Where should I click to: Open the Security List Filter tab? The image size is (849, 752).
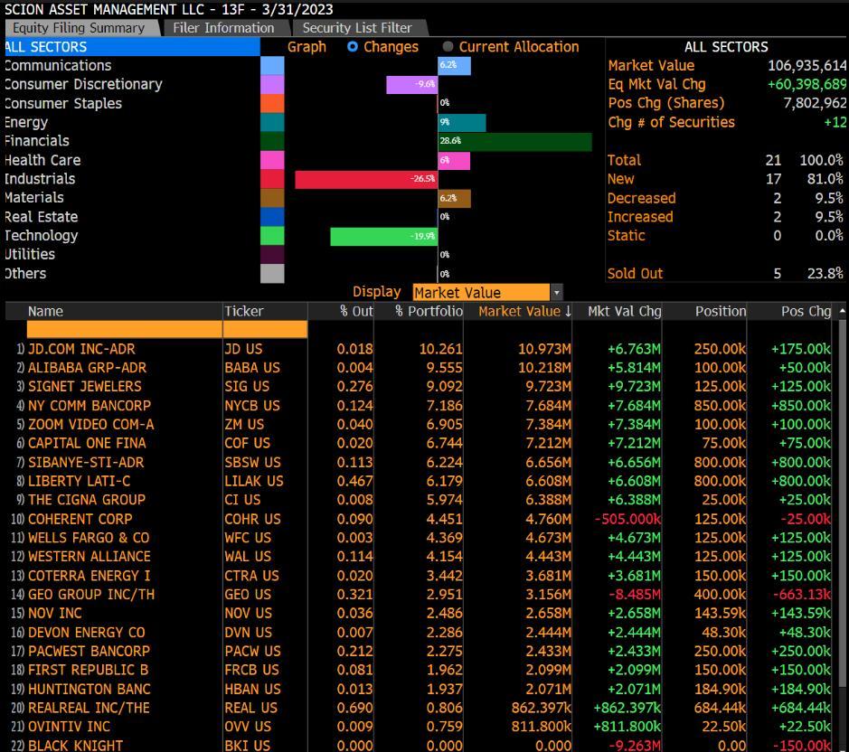pyautogui.click(x=356, y=28)
